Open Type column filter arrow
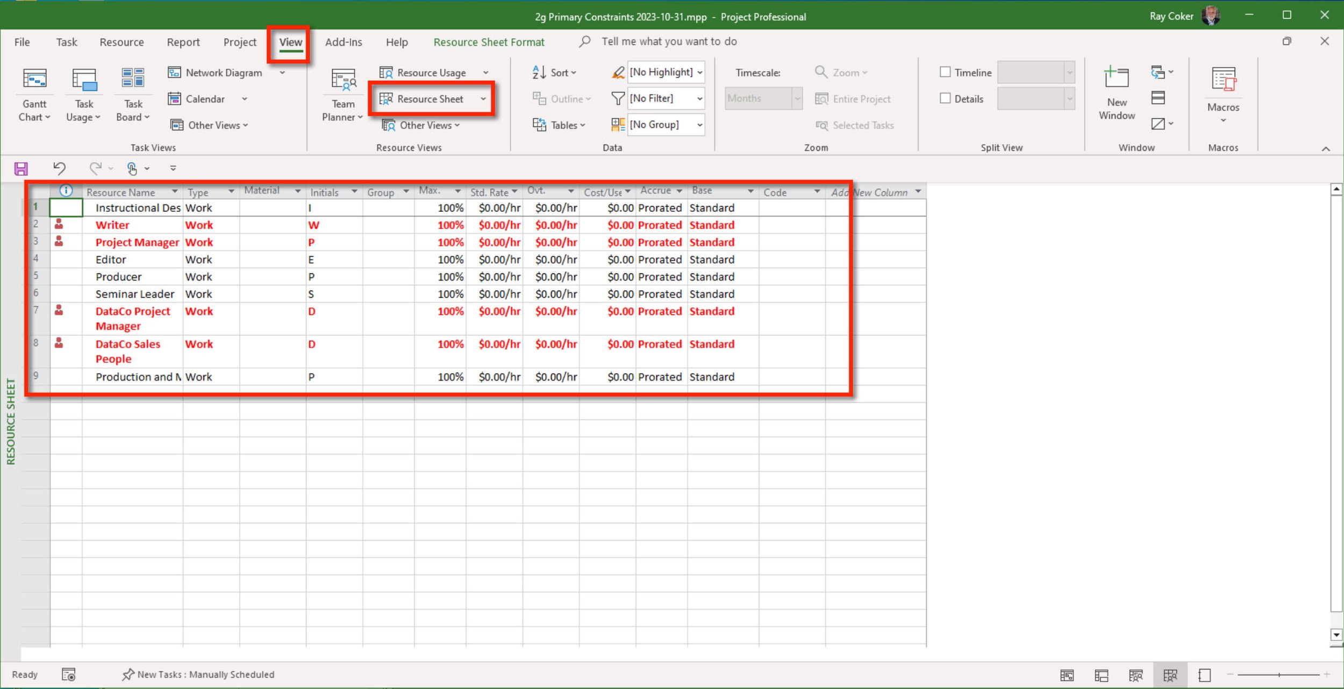This screenshot has height=689, width=1344. pyautogui.click(x=231, y=192)
